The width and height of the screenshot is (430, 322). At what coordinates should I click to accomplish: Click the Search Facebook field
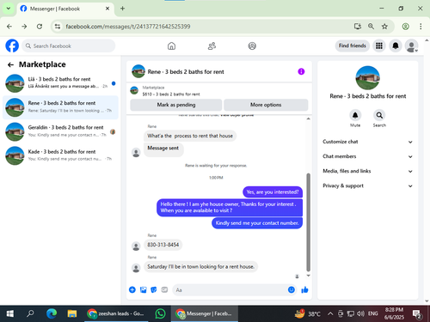tap(69, 46)
